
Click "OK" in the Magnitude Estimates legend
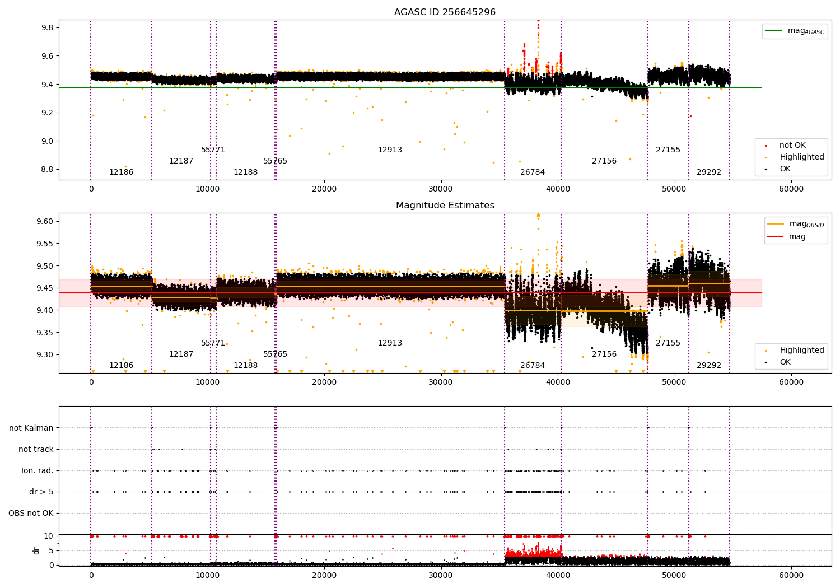[x=778, y=362]
